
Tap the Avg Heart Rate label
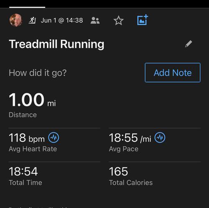(x=33, y=149)
